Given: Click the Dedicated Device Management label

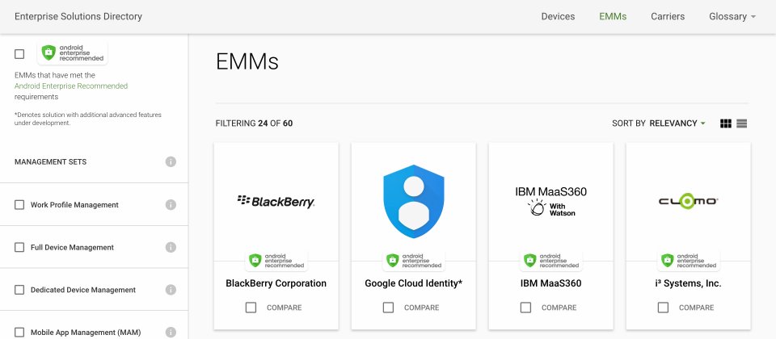Looking at the screenshot, I should (x=83, y=290).
